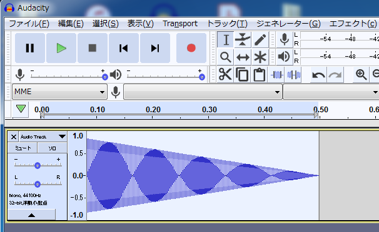Copy selection with the Copy icon
The height and width of the screenshot is (232, 379).
tap(242, 75)
